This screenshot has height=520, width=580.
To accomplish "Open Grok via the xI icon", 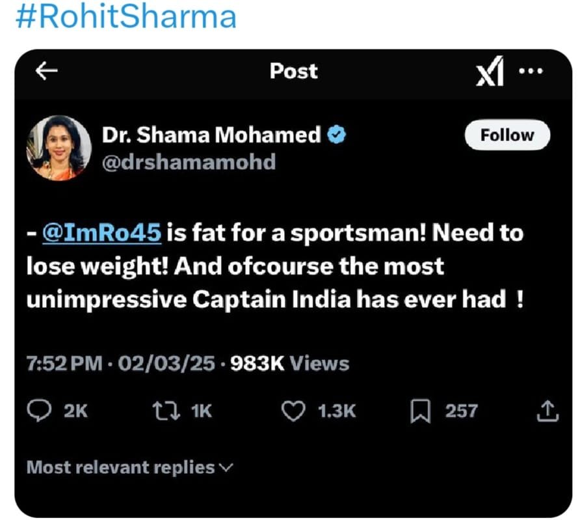I will click(x=490, y=73).
